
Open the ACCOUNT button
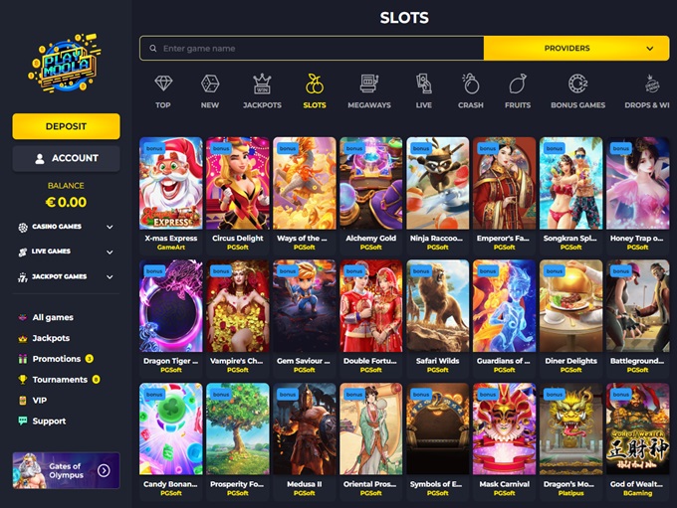(x=66, y=158)
